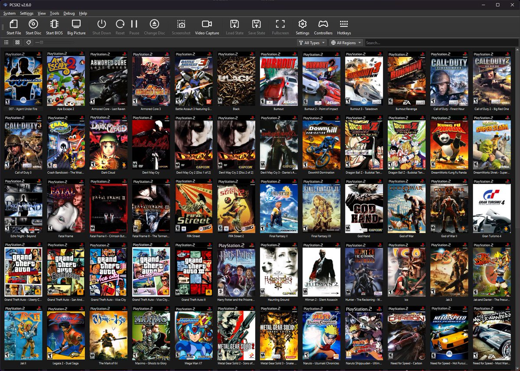The width and height of the screenshot is (520, 371).
Task: Toggle show titles tag icon
Action: (x=29, y=42)
